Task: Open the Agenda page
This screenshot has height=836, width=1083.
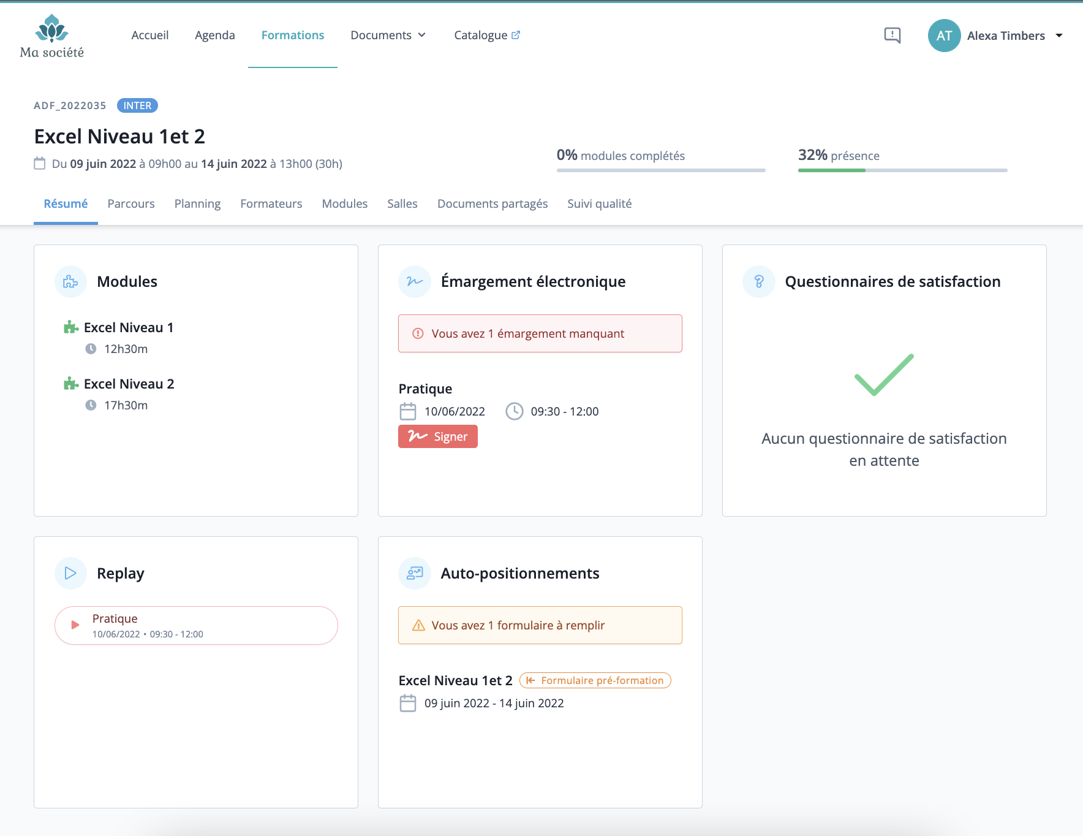Action: point(215,35)
